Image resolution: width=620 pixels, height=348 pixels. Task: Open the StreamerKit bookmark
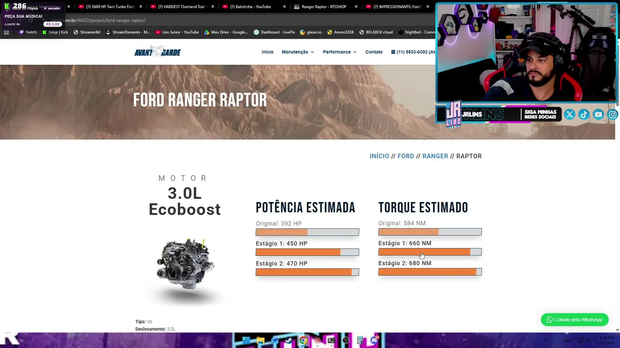tap(87, 32)
